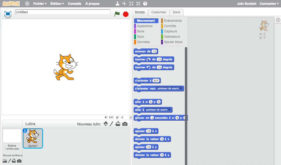Upload a sprite from file
This screenshot has width=281, height=165.
coord(118,124)
